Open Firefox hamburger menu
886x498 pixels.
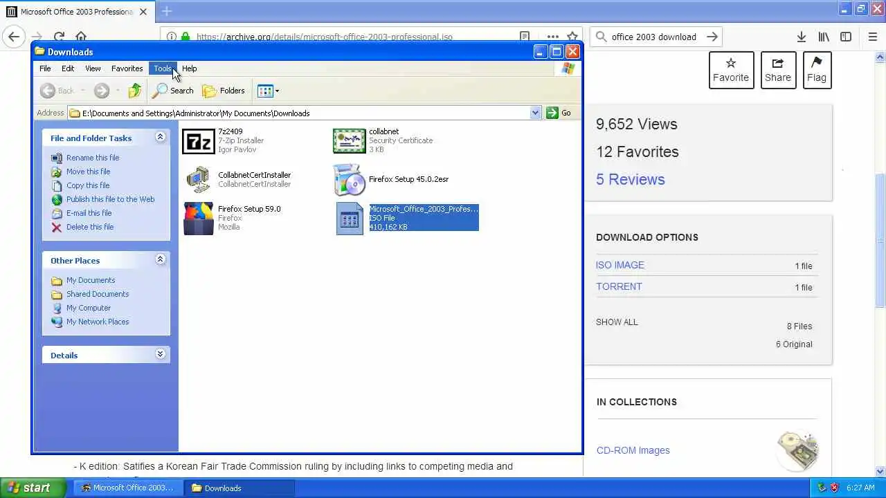[x=872, y=37]
